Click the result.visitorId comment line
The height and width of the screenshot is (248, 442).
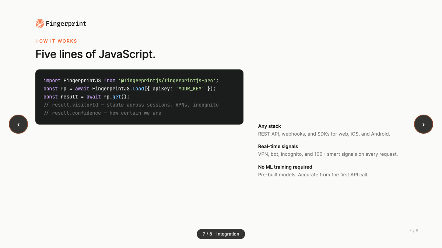coord(131,105)
